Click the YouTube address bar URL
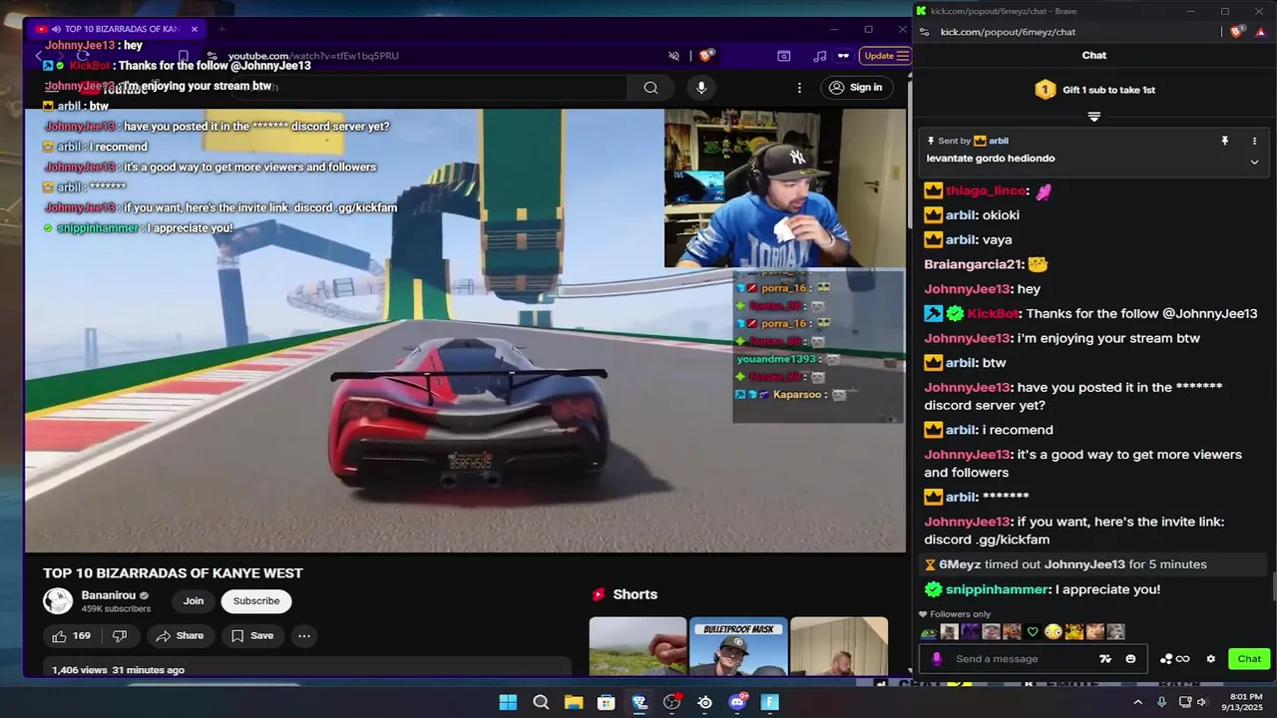 click(x=313, y=56)
